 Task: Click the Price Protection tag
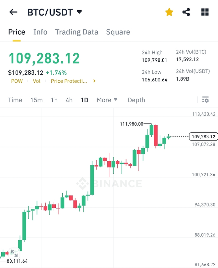69,81
